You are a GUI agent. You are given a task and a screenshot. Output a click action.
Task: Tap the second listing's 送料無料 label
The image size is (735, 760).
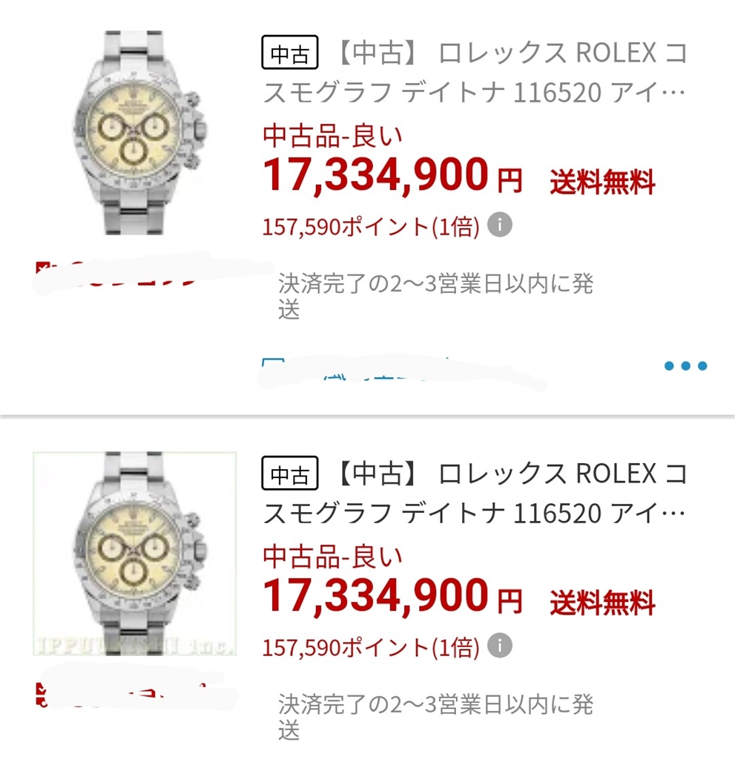click(x=602, y=602)
